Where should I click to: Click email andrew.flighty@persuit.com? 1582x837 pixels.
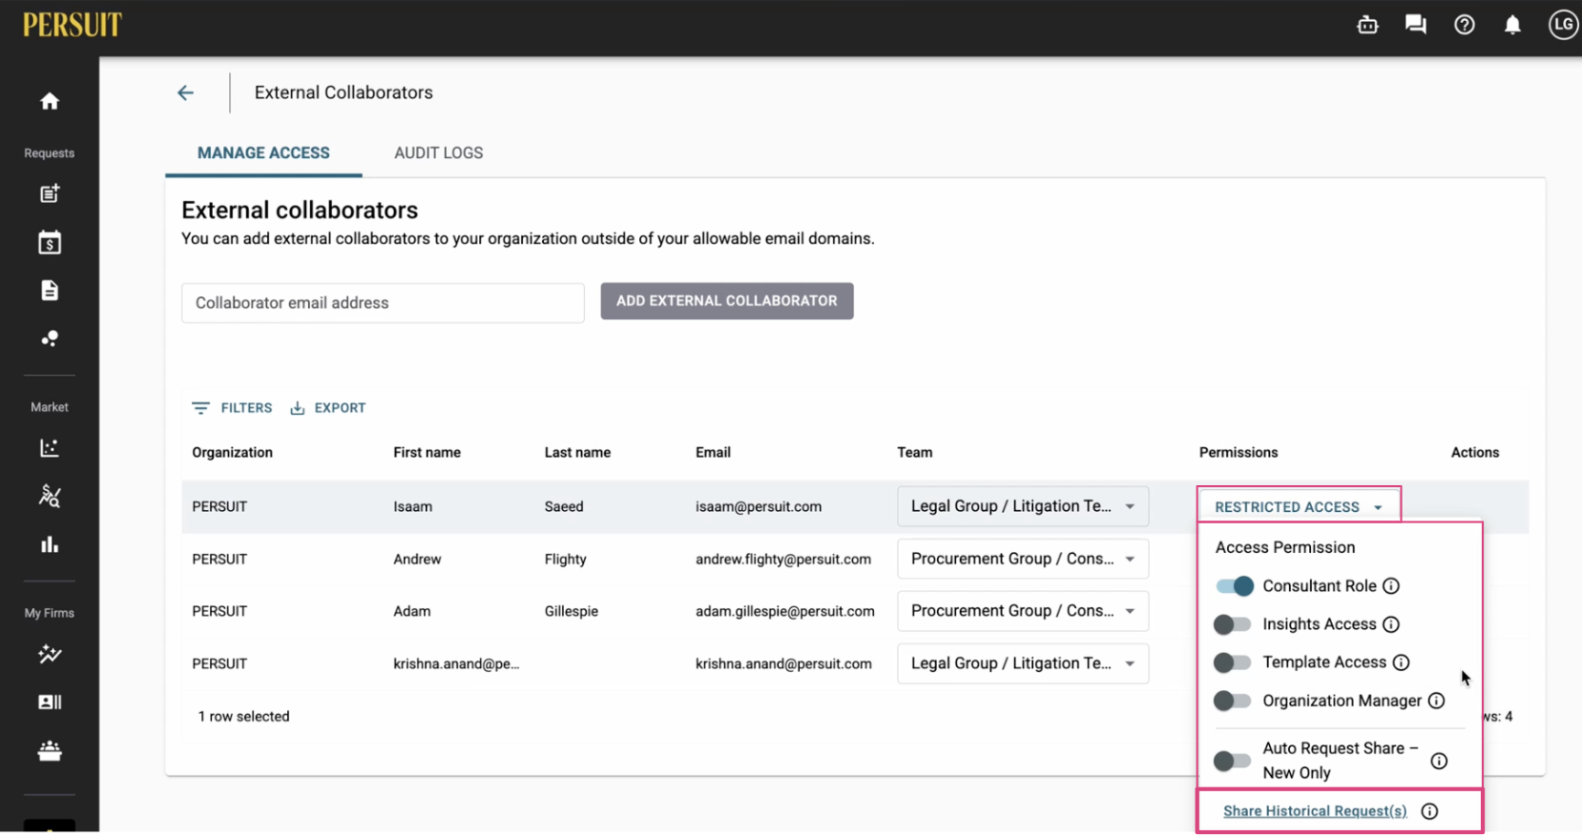[783, 560]
